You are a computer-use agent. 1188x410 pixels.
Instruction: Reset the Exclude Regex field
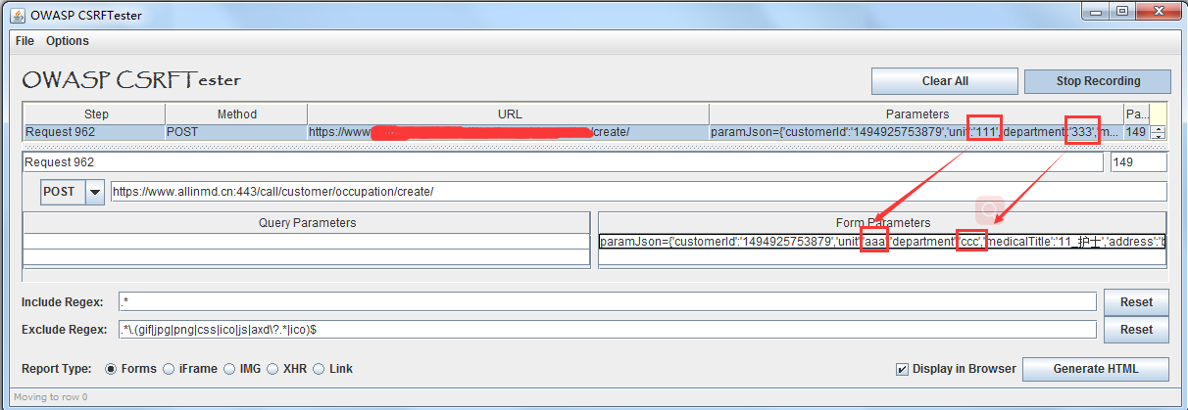point(1137,330)
